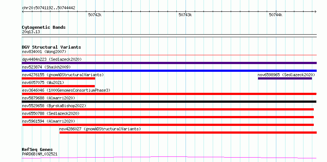
Task: Click the short red nsv4276155 bar
Action: [58, 78]
